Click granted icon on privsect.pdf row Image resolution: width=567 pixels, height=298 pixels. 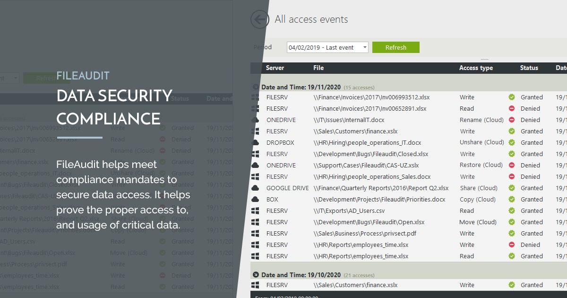[x=512, y=234]
